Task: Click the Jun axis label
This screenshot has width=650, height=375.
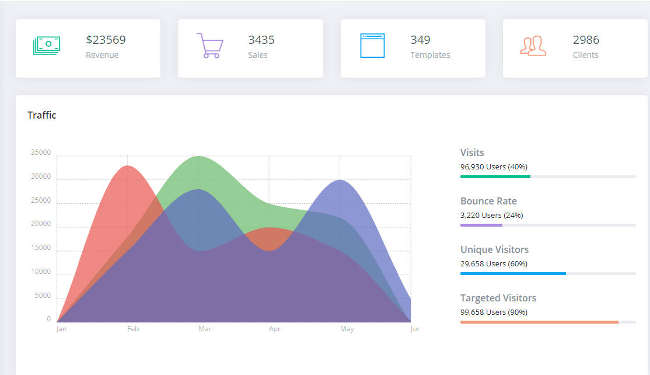Action: tap(415, 329)
